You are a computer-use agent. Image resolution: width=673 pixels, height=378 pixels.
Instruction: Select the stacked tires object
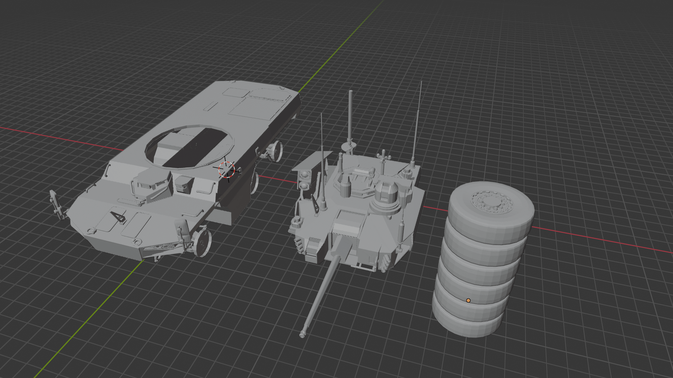[483, 259]
